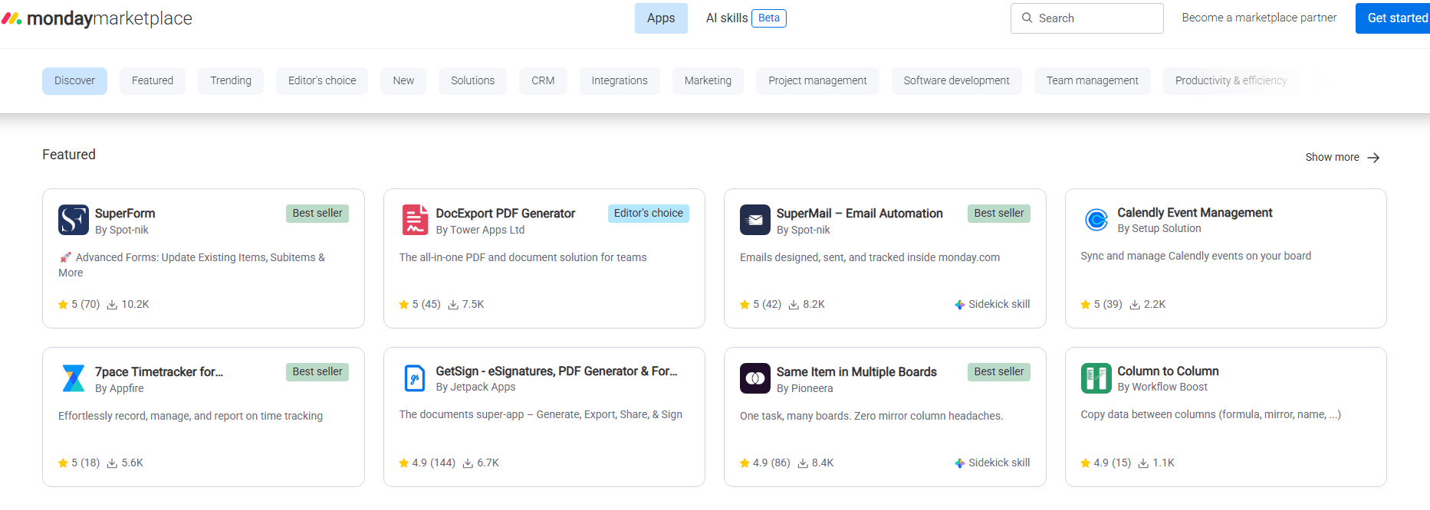
Task: Open the monday marketplace logo
Action: pos(97,18)
